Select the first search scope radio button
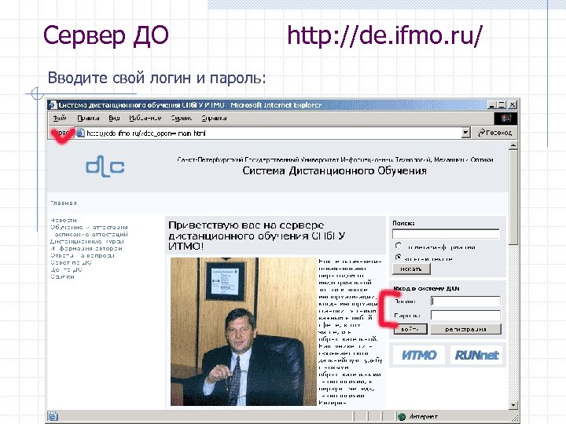 pos(398,246)
